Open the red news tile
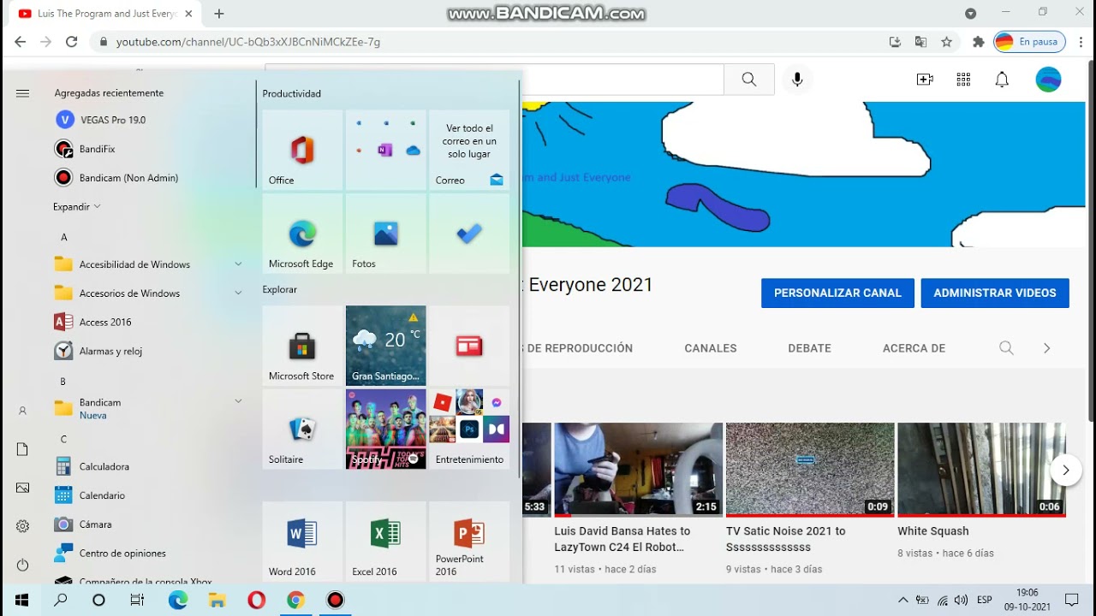 469,346
